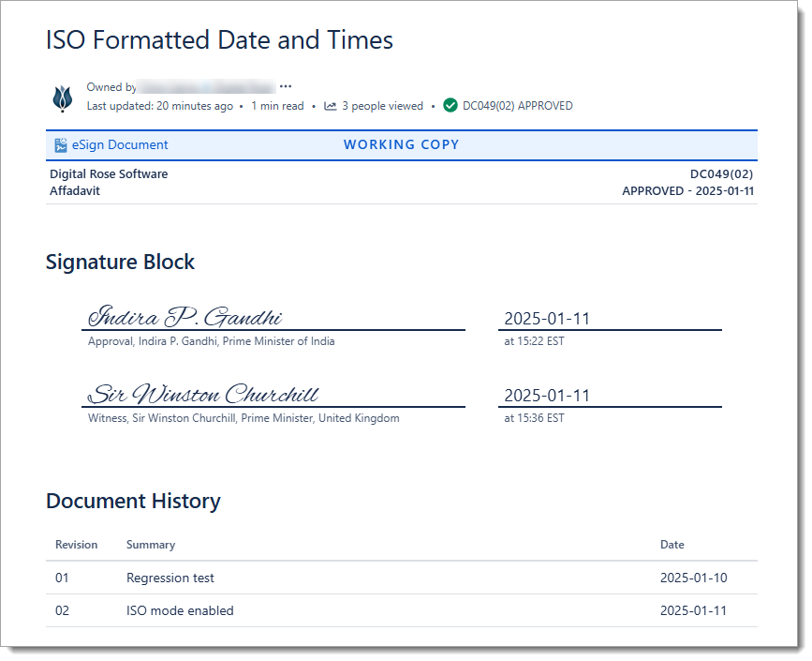Click Sir Winston Churchill signature

click(x=203, y=394)
